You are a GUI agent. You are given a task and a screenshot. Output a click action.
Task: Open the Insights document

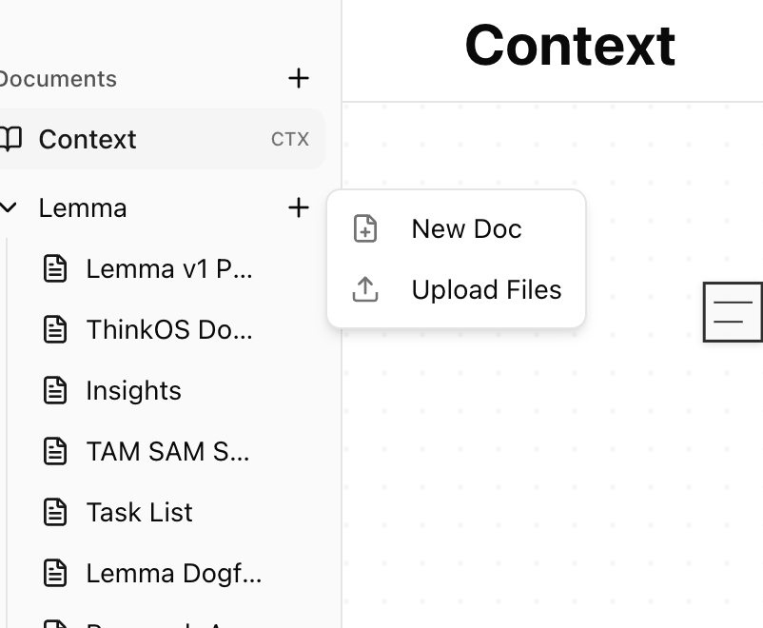pyautogui.click(x=133, y=390)
